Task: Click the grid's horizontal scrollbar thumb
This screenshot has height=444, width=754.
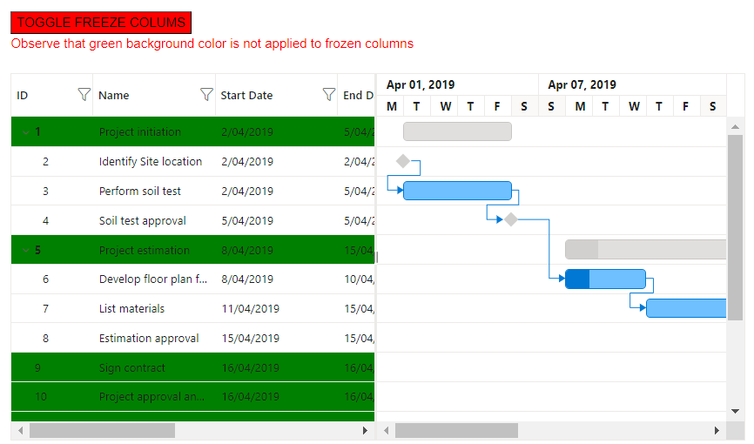Action: pos(102,430)
